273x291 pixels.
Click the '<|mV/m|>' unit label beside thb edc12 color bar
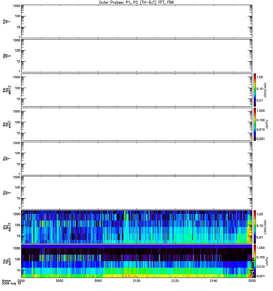[265, 90]
